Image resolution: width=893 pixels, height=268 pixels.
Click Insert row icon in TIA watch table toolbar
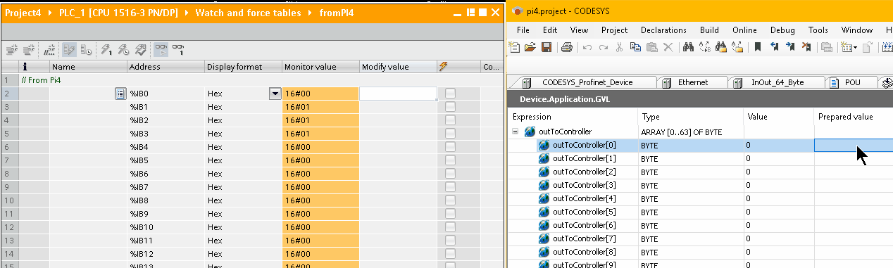pyautogui.click(x=11, y=50)
